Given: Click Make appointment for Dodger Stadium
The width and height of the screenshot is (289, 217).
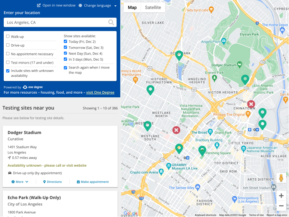Looking at the screenshot, I should [x=93, y=182].
